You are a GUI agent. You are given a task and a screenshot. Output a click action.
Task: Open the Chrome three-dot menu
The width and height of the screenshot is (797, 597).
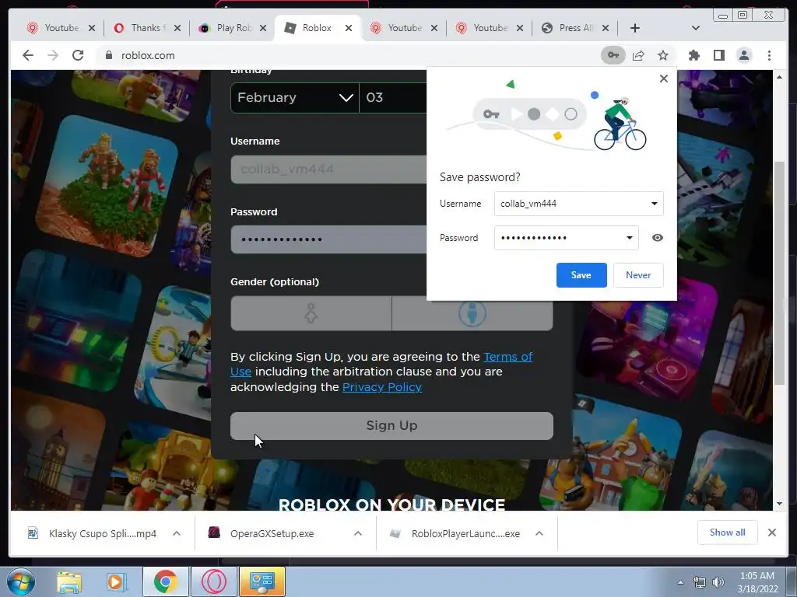click(769, 55)
